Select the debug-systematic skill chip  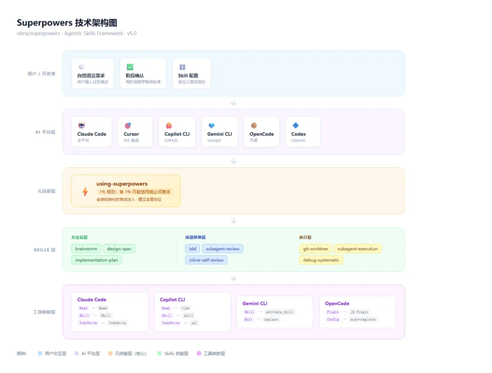click(x=321, y=260)
